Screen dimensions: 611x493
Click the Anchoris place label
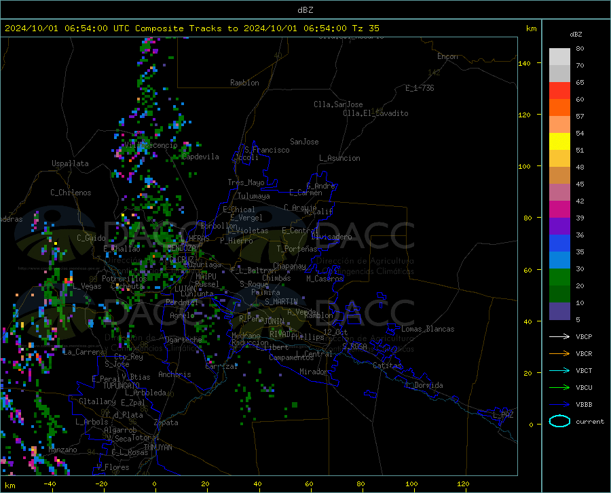(174, 374)
